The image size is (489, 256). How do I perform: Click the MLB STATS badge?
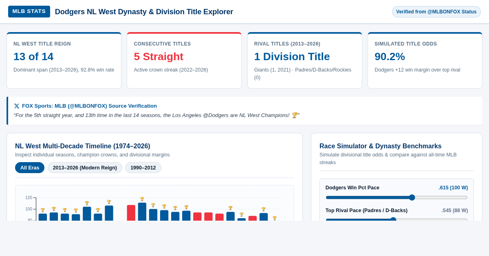point(29,11)
